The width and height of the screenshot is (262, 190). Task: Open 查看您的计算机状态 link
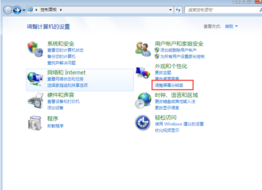tap(65, 50)
